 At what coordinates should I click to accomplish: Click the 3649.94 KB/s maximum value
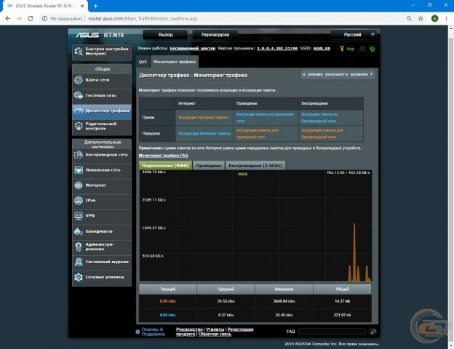point(284,301)
